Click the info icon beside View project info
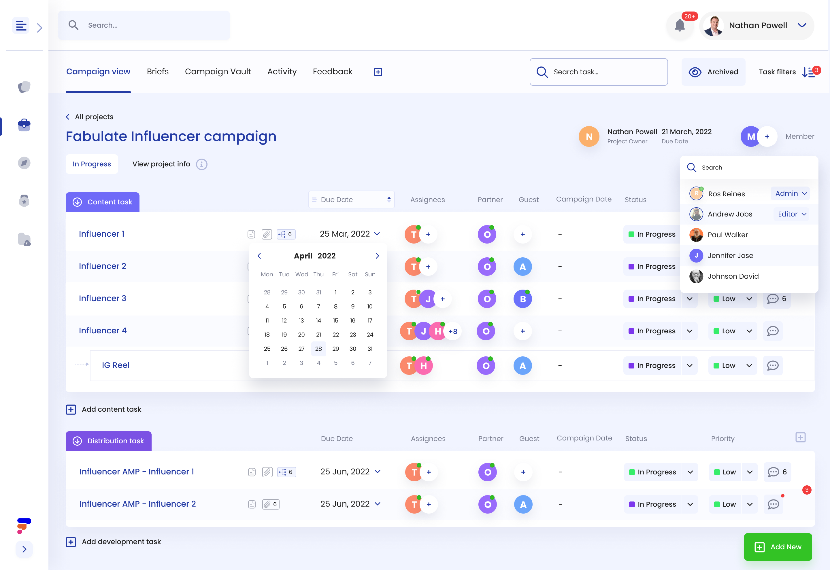The height and width of the screenshot is (570, 830). pos(202,164)
